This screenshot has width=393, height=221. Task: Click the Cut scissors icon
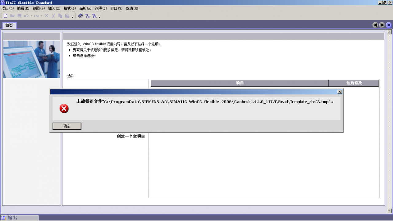[x=53, y=16]
